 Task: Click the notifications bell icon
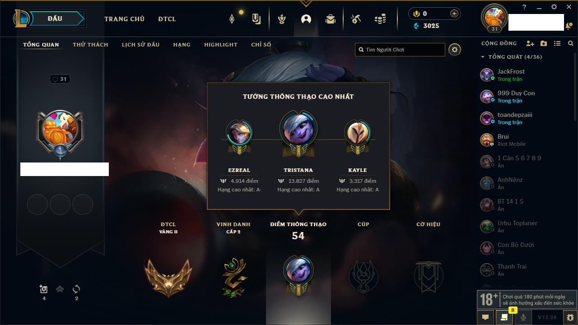coord(568,27)
